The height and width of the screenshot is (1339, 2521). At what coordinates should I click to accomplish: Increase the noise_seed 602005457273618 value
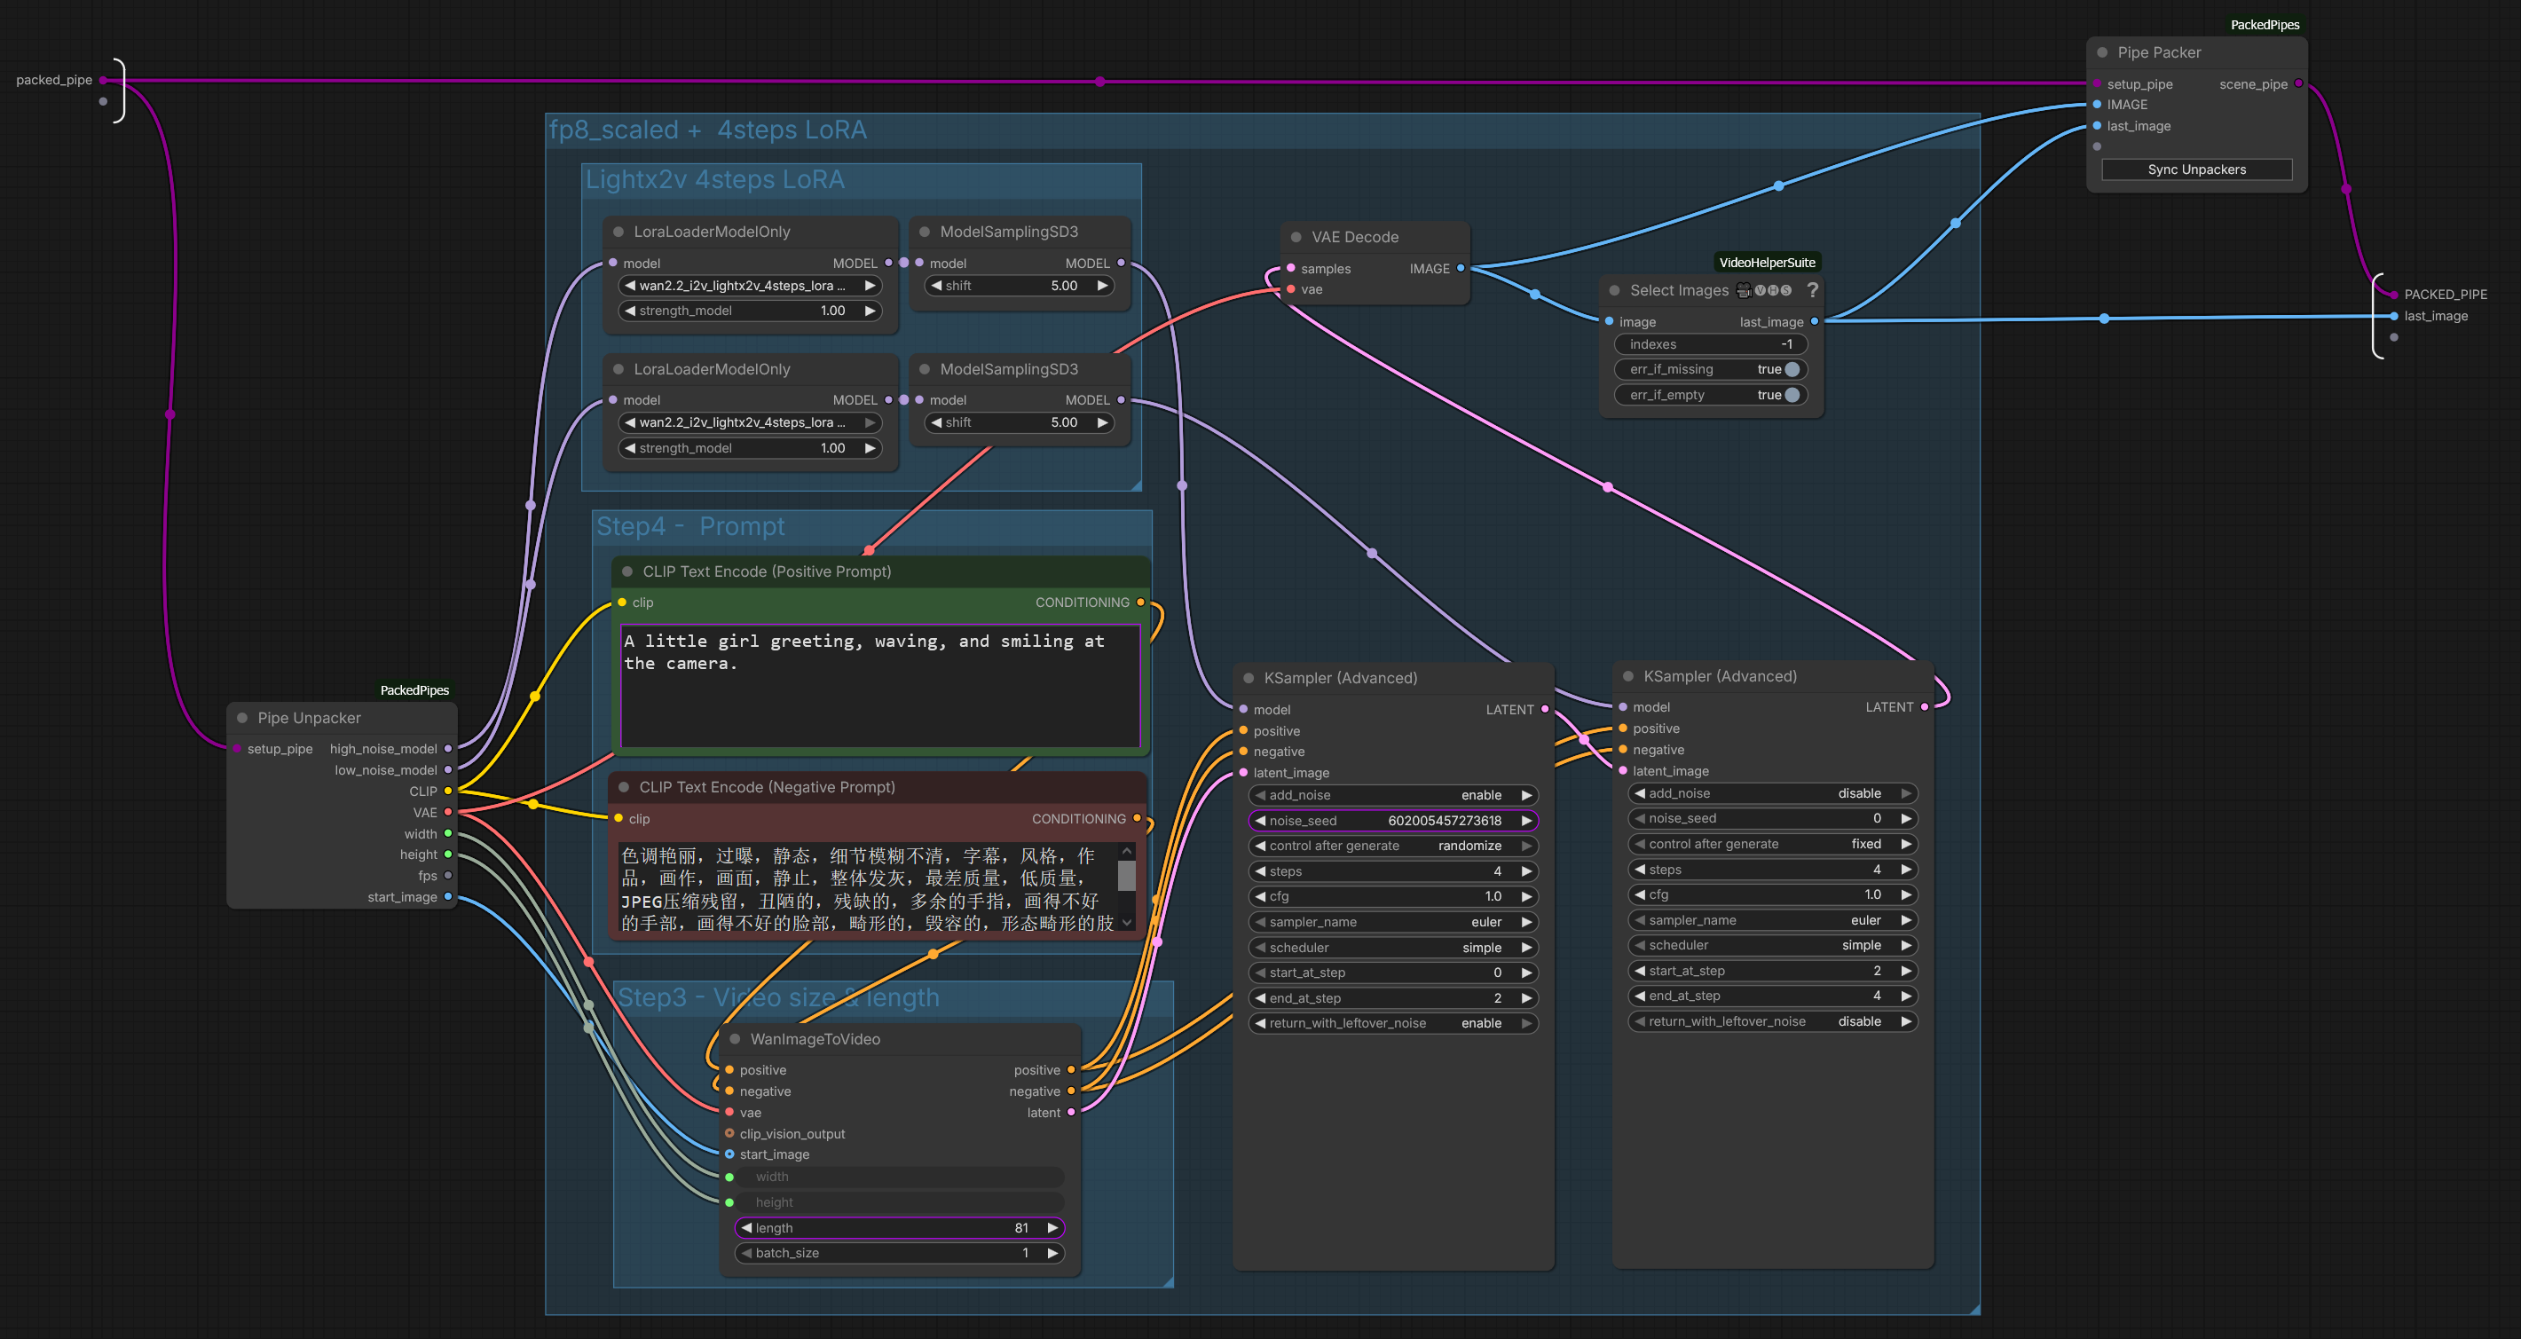(1526, 820)
